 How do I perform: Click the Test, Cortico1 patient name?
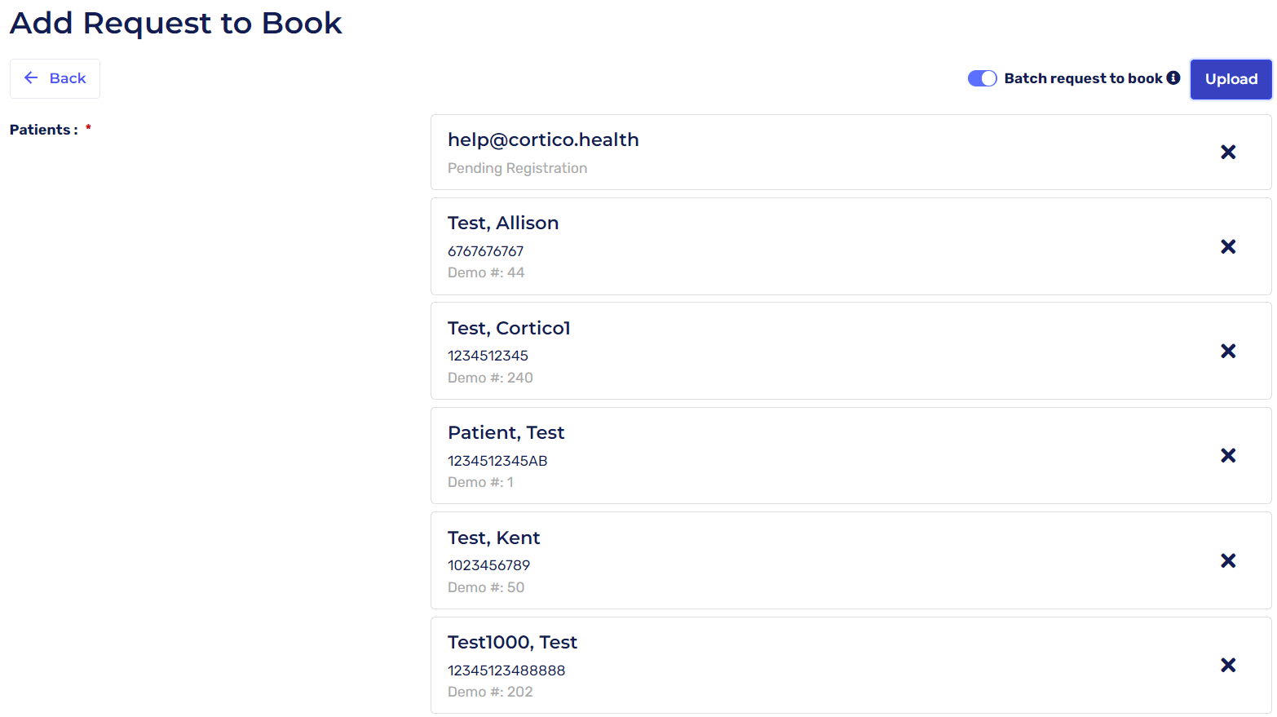(509, 328)
